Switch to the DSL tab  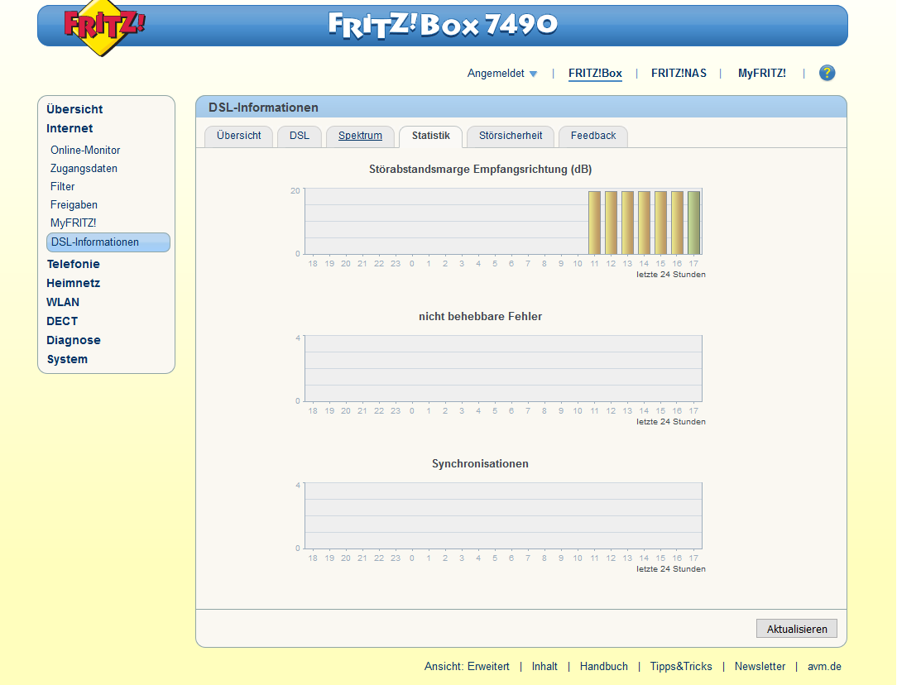pyautogui.click(x=300, y=136)
